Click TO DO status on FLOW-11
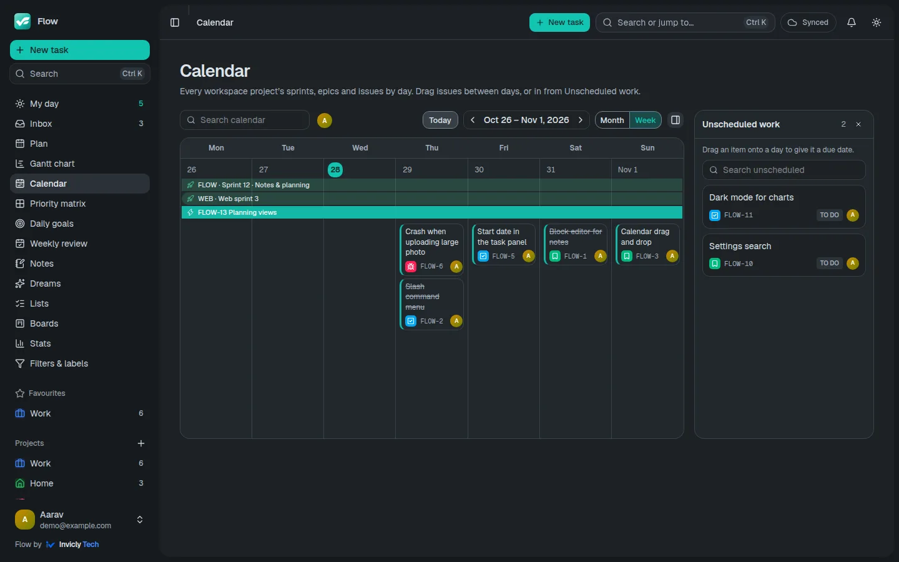Viewport: 899px width, 562px height. (x=830, y=215)
